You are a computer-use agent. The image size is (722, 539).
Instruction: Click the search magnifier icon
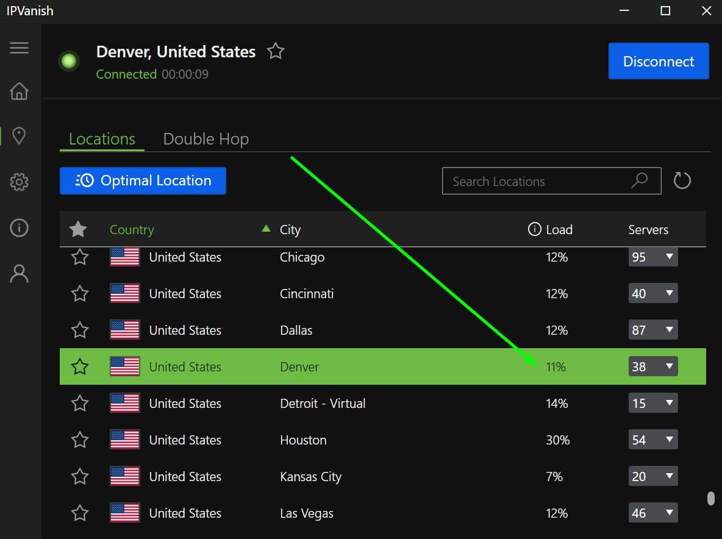tap(640, 180)
